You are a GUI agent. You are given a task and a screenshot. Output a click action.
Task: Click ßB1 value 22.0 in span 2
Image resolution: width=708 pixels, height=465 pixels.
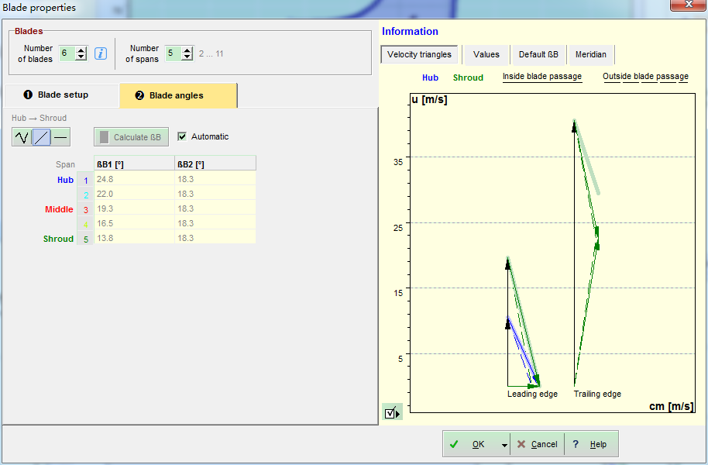coord(134,194)
